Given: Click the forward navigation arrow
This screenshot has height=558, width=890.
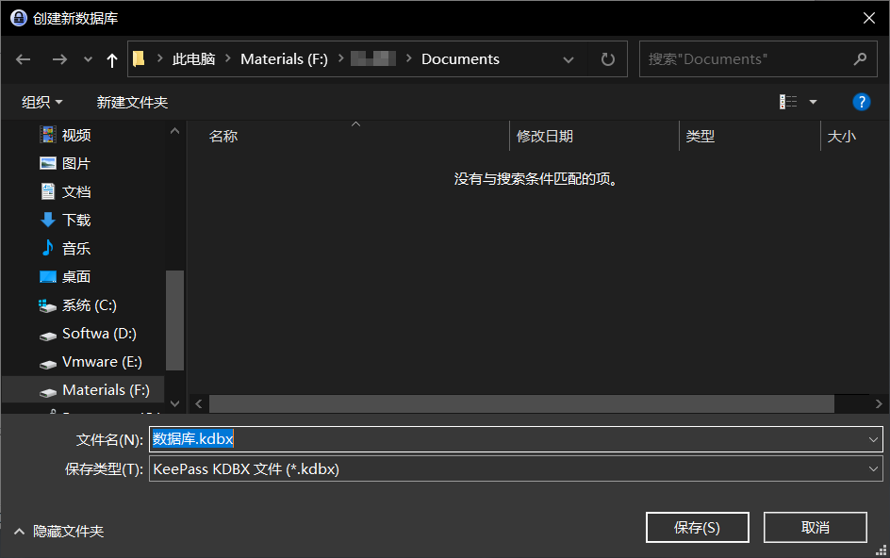Looking at the screenshot, I should coord(58,59).
